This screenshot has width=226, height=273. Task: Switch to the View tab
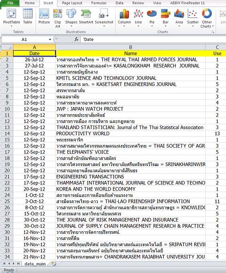[157, 3]
